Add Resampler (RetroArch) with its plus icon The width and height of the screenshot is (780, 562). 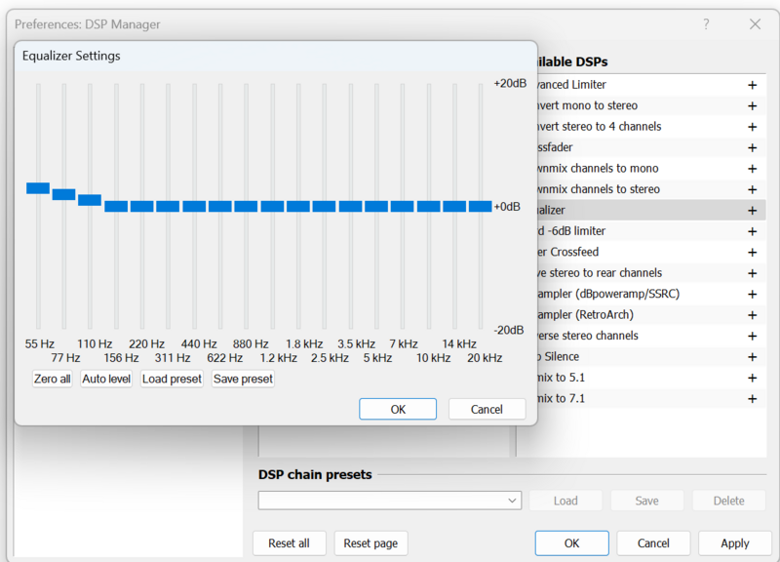point(752,314)
